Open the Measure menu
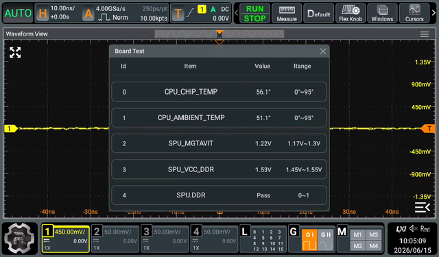The width and height of the screenshot is (439, 257). point(287,13)
